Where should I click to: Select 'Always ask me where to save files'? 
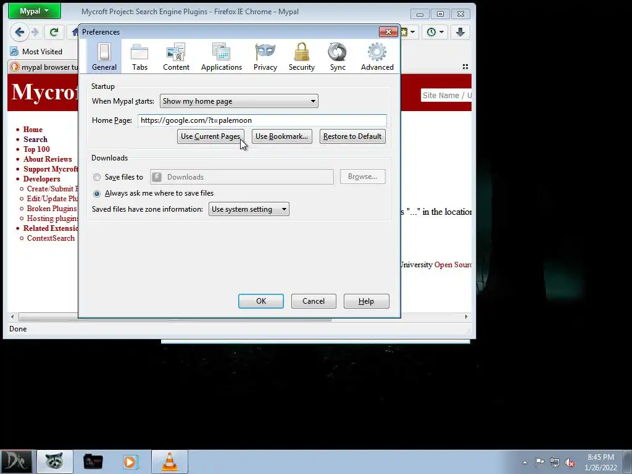click(97, 193)
